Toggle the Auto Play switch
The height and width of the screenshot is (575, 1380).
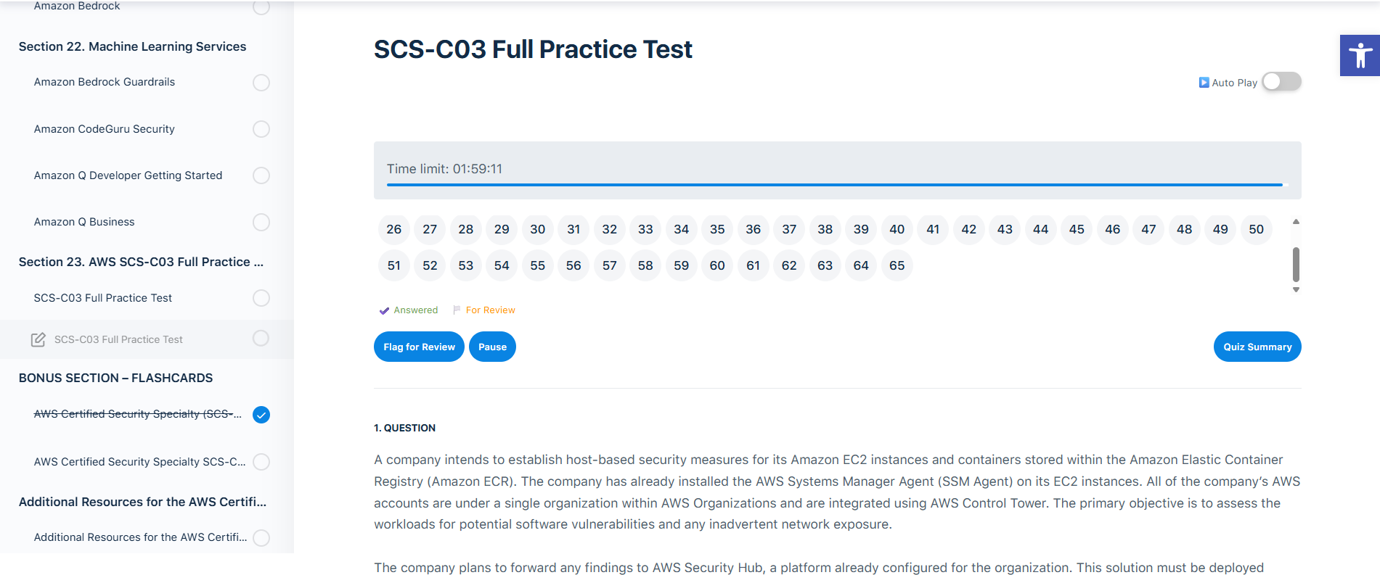click(1281, 82)
